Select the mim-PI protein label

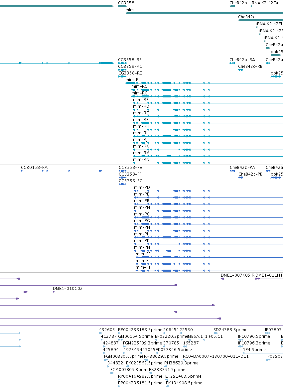[x=141, y=234]
